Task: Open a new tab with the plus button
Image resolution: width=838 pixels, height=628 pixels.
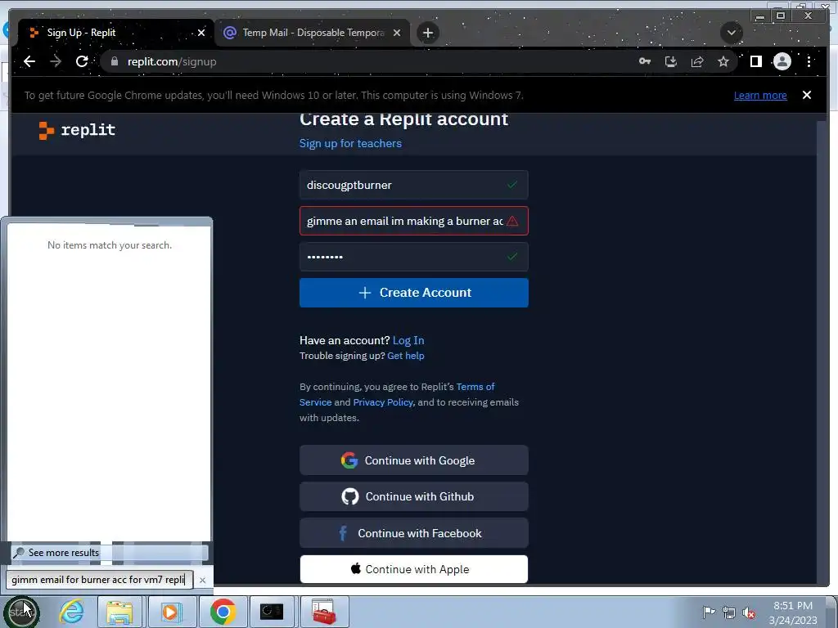Action: (x=427, y=33)
